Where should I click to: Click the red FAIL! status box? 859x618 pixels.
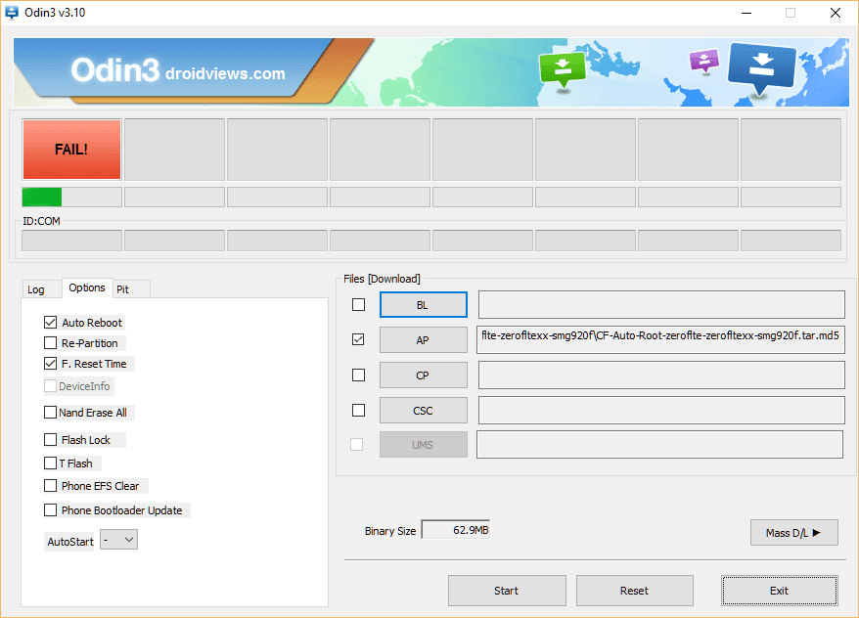[71, 150]
